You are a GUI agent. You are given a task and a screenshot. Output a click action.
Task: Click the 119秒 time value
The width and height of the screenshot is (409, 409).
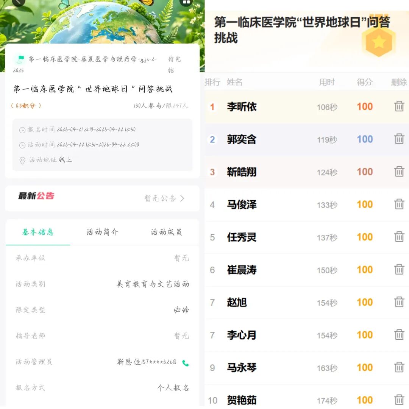[x=327, y=140]
